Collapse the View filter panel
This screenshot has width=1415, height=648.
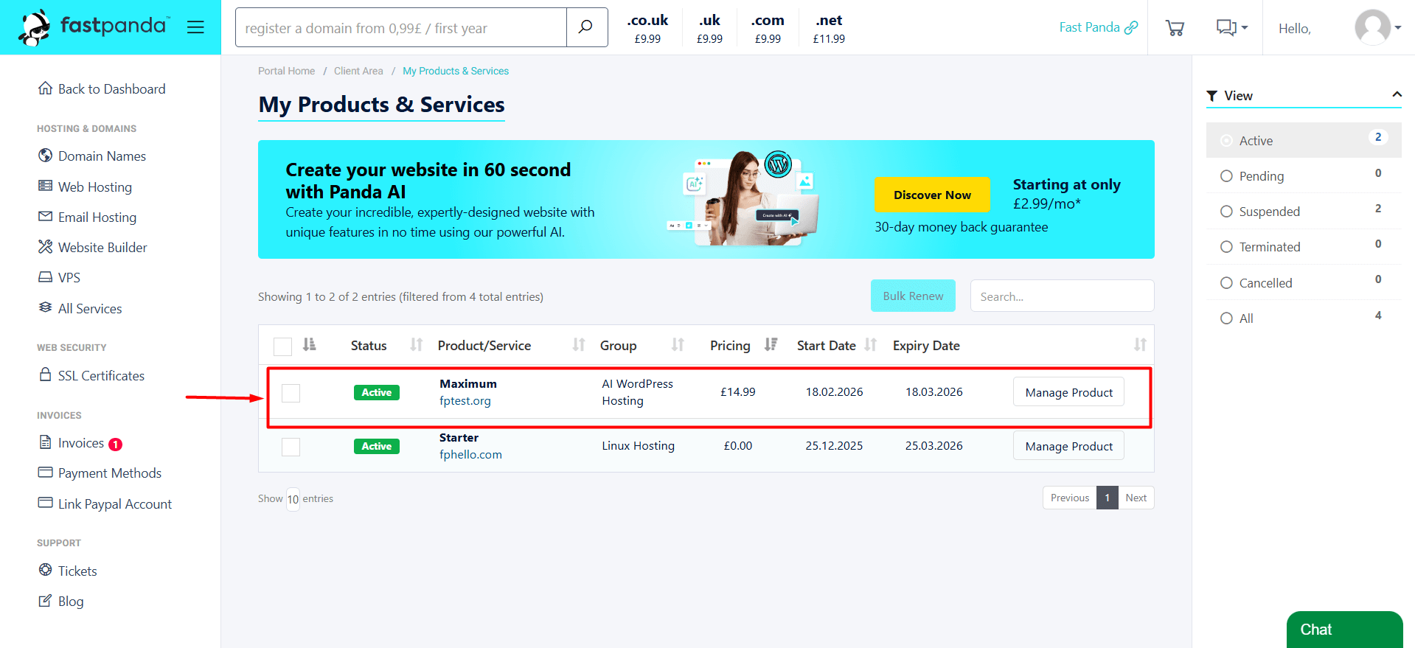click(x=1396, y=95)
